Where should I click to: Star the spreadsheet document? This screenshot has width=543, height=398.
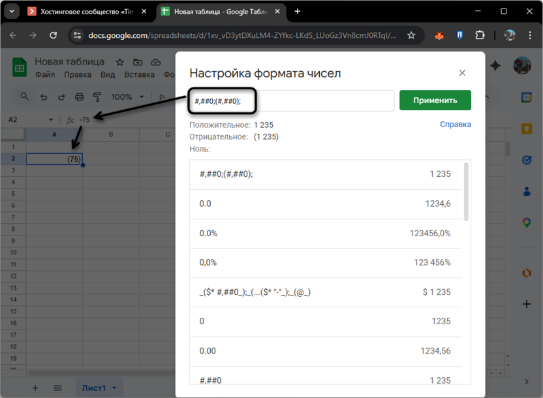click(x=119, y=61)
